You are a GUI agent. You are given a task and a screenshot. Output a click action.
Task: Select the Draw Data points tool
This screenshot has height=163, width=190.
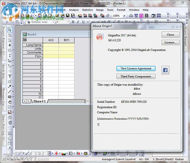10,71
